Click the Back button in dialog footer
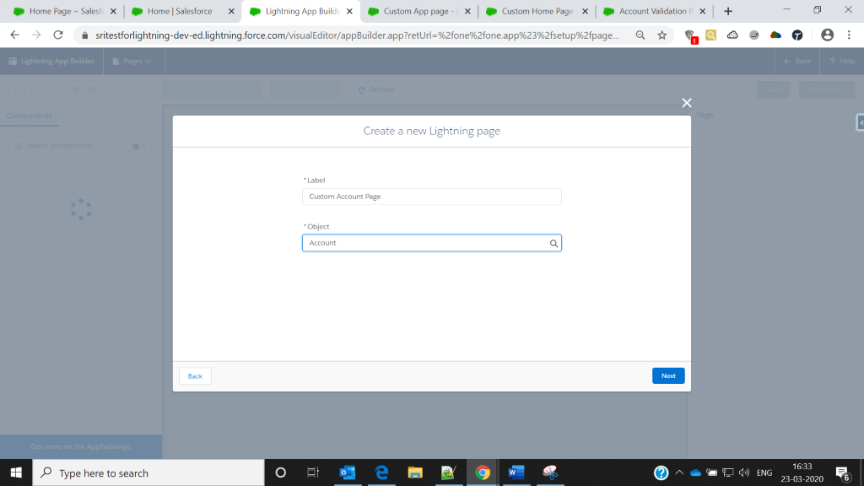This screenshot has height=486, width=864. (x=195, y=376)
